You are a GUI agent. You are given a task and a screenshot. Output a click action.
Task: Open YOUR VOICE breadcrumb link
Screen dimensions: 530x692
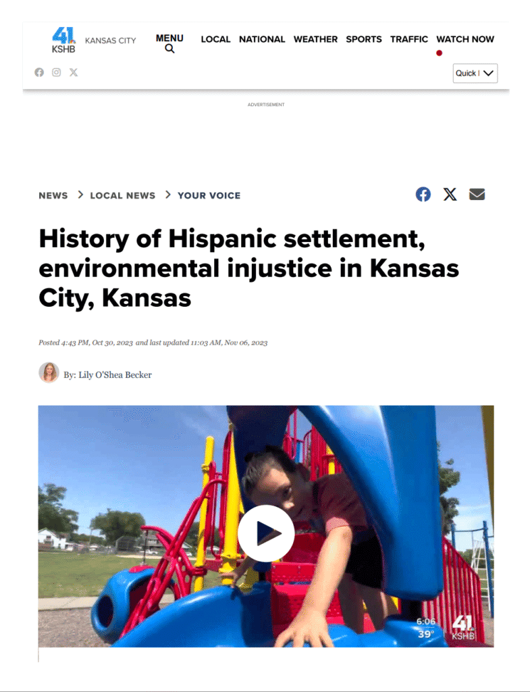point(209,195)
